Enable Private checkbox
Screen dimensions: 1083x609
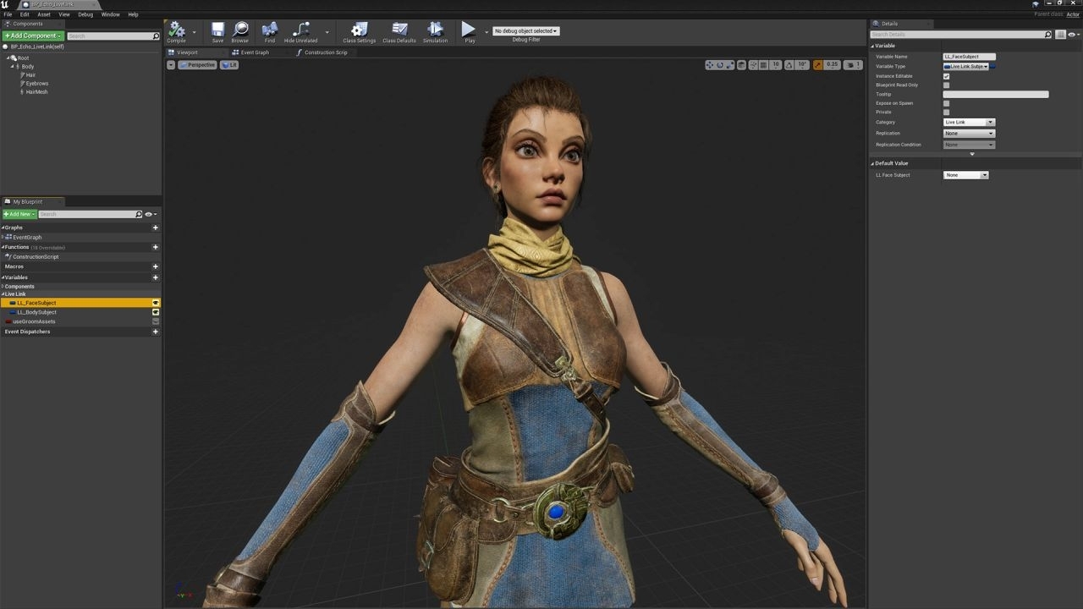[946, 112]
